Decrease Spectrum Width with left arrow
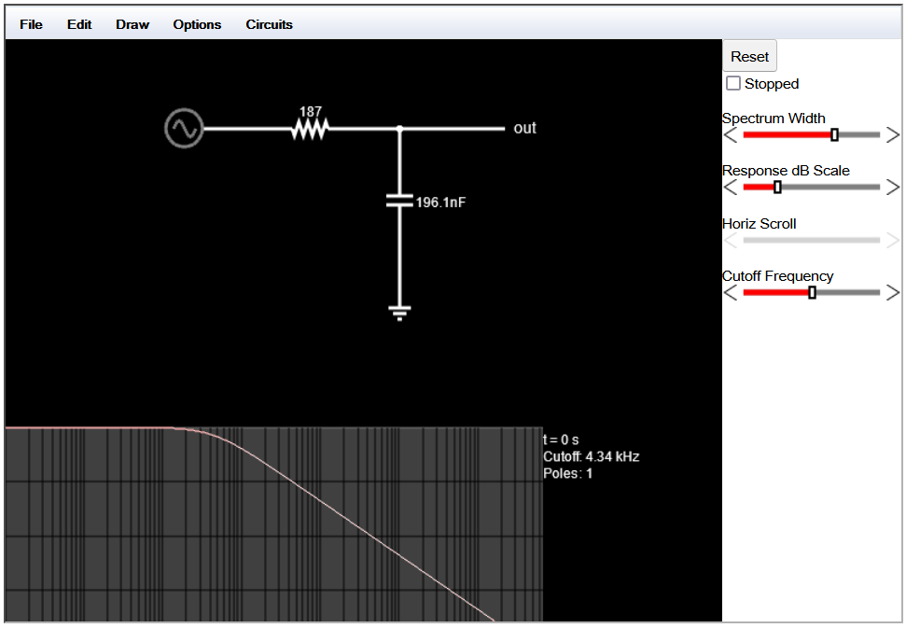 [731, 134]
